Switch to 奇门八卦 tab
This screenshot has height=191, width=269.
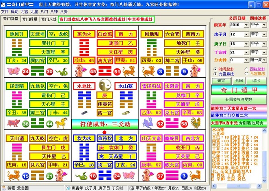coord(49,19)
